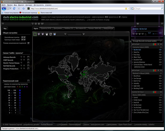Open address bar history dropdown
Screen dimensions: 165x131
(129, 9)
